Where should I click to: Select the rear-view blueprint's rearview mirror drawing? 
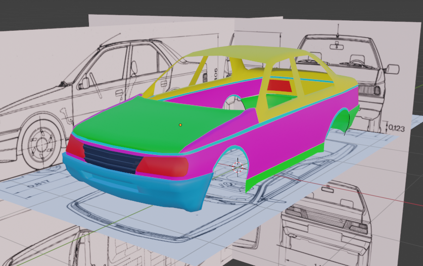click(337, 46)
